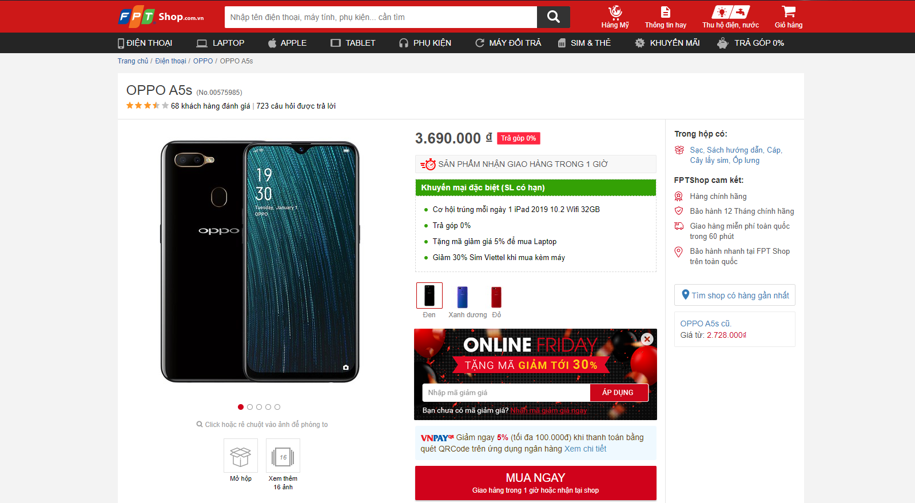Open TRẢ GÓP 0% installment page
This screenshot has width=915, height=503.
750,43
